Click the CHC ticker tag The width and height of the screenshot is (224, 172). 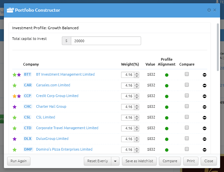28,106
